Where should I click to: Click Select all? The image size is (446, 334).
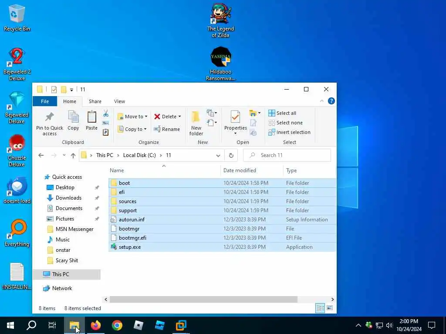[x=282, y=113]
